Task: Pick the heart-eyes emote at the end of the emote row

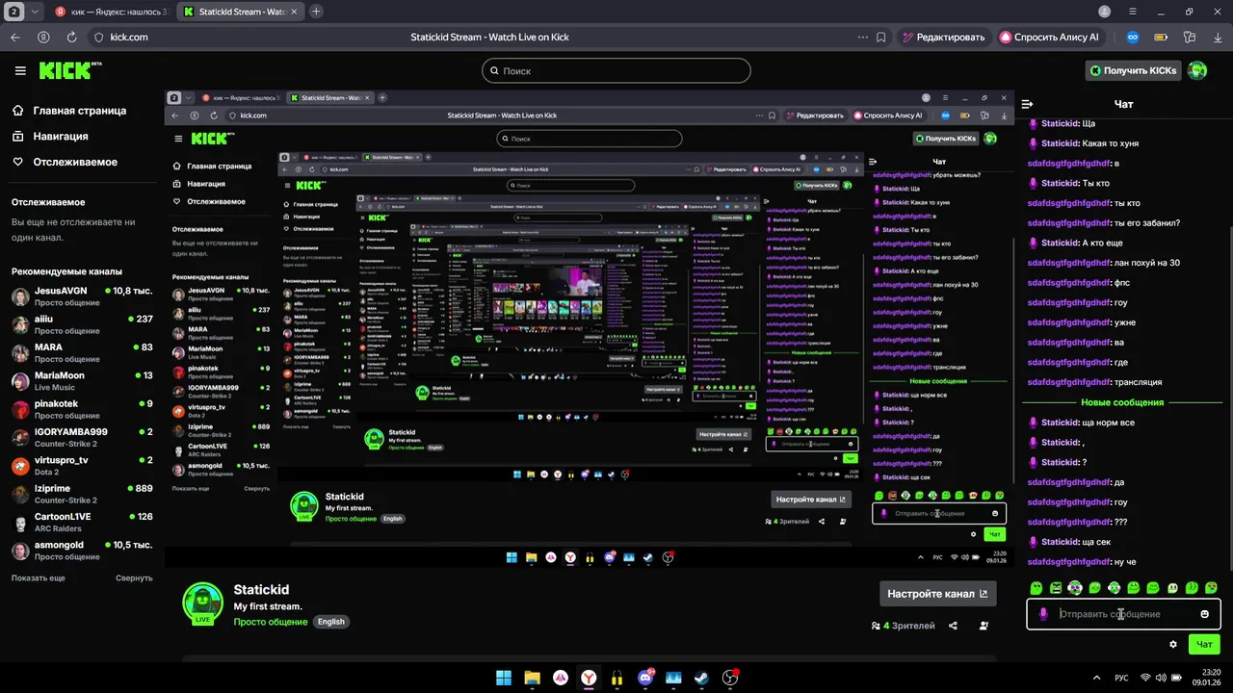Action: [x=1211, y=588]
